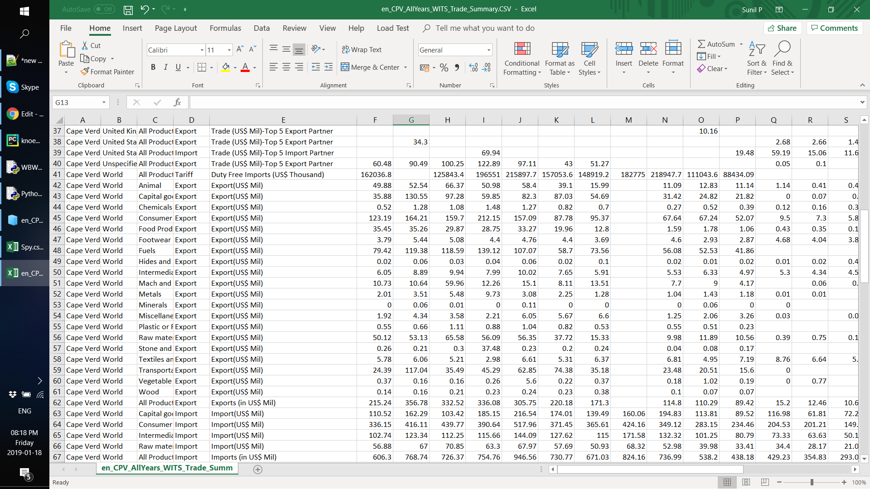Open the Comments button
Image resolution: width=870 pixels, height=489 pixels.
click(x=834, y=28)
